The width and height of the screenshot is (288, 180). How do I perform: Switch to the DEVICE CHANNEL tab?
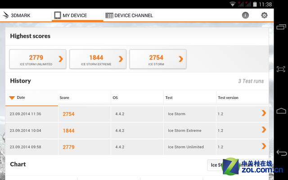point(129,15)
